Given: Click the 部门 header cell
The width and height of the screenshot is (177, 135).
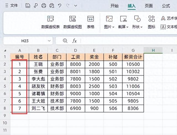Looking at the screenshot, I should [x=57, y=57].
